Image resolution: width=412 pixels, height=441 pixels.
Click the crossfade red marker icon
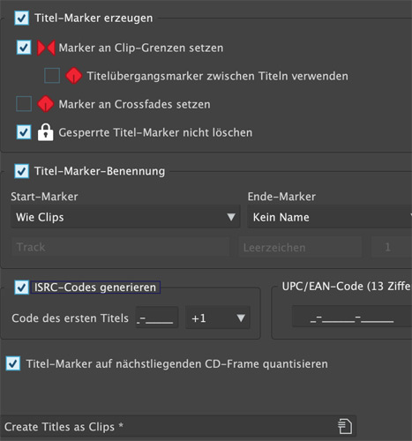pyautogui.click(x=46, y=104)
